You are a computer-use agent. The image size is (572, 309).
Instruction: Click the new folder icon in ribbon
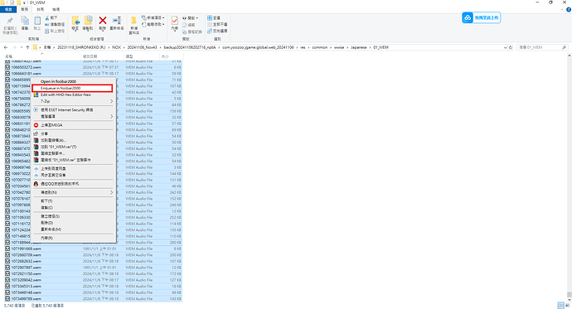click(x=133, y=21)
